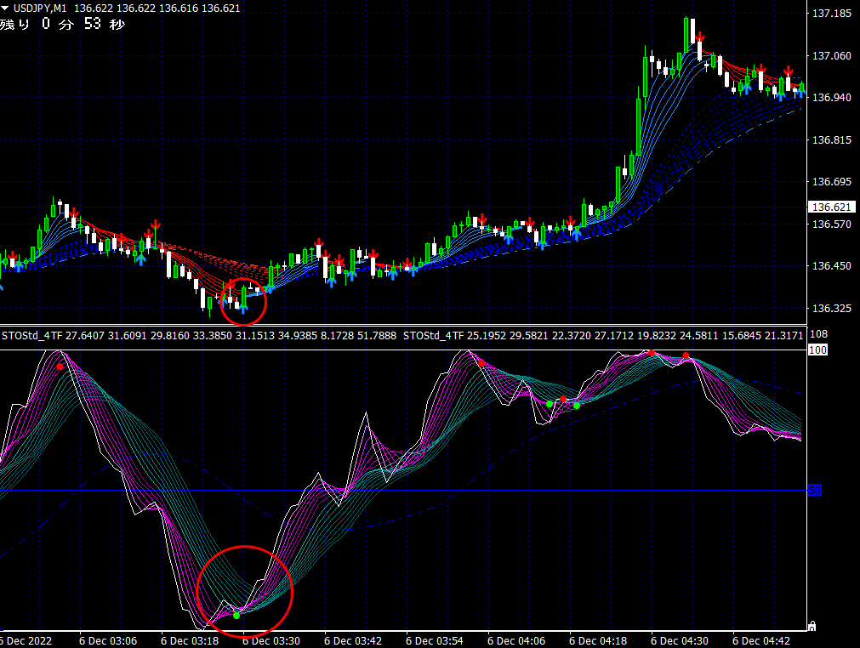Click the 6 Dec 03:30 time axis label

[x=271, y=639]
